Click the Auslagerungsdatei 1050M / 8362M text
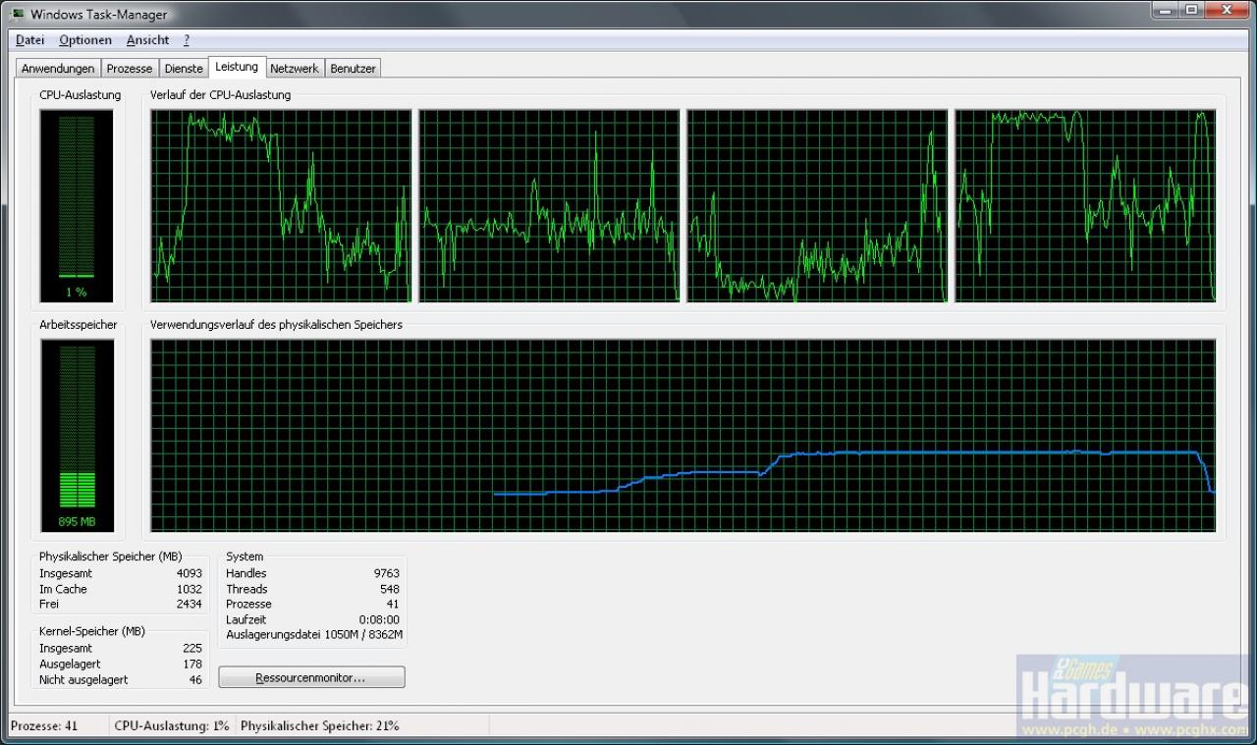 point(314,635)
